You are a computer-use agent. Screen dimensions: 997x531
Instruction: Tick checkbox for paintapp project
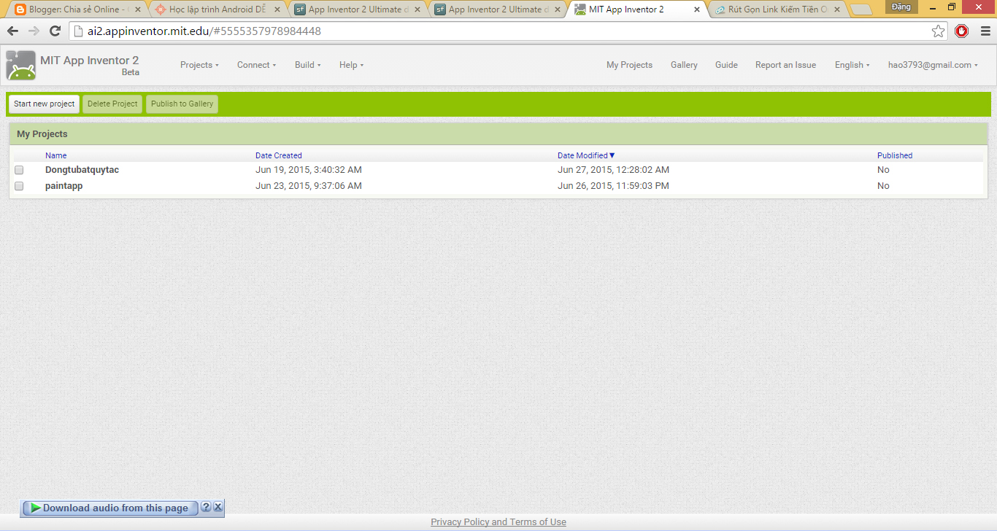point(19,186)
